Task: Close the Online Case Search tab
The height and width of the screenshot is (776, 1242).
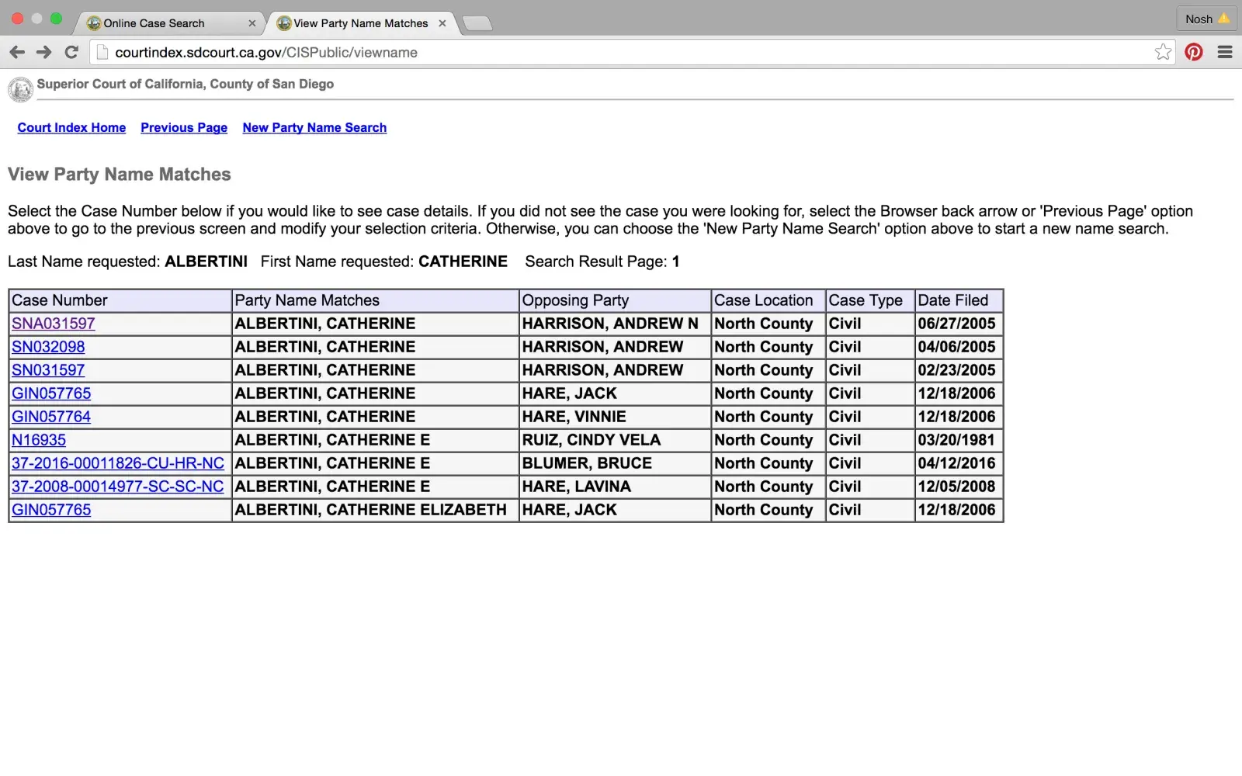Action: pos(252,23)
